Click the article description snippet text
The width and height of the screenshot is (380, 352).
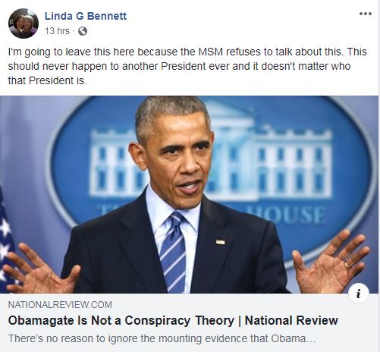[162, 338]
